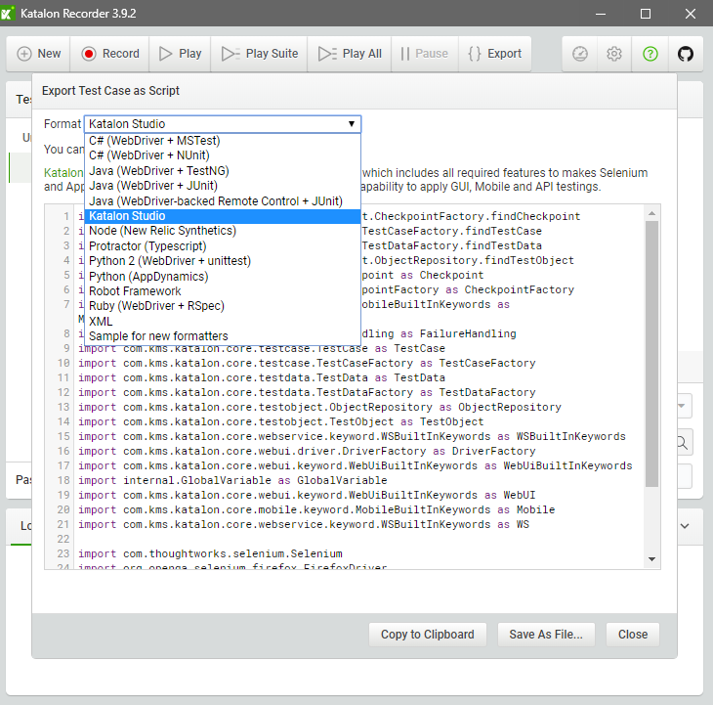This screenshot has width=713, height=705.
Task: Click line 21 WSBuiltInKeywords as WS
Action: tap(304, 525)
